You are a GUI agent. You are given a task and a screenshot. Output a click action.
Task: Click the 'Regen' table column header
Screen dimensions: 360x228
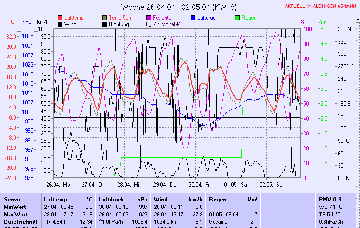(x=218, y=199)
